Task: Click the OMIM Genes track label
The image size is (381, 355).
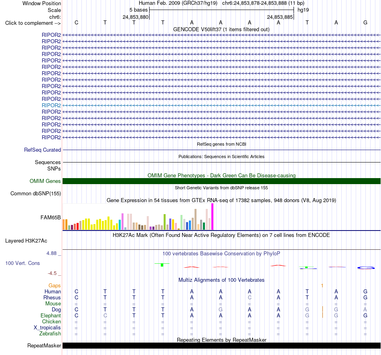Action: pyautogui.click(x=45, y=181)
